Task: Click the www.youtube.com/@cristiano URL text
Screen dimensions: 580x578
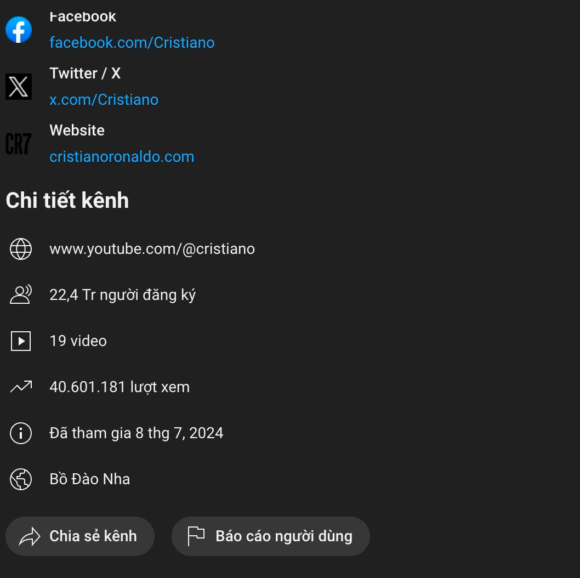Action: [x=152, y=249]
